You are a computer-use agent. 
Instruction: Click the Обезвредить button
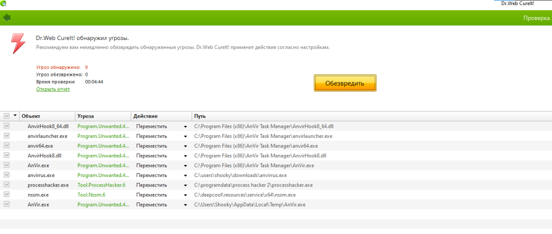click(x=345, y=83)
